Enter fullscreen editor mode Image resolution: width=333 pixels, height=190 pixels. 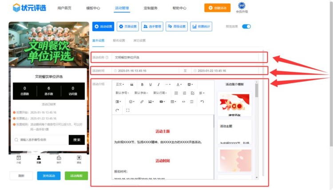(128, 110)
